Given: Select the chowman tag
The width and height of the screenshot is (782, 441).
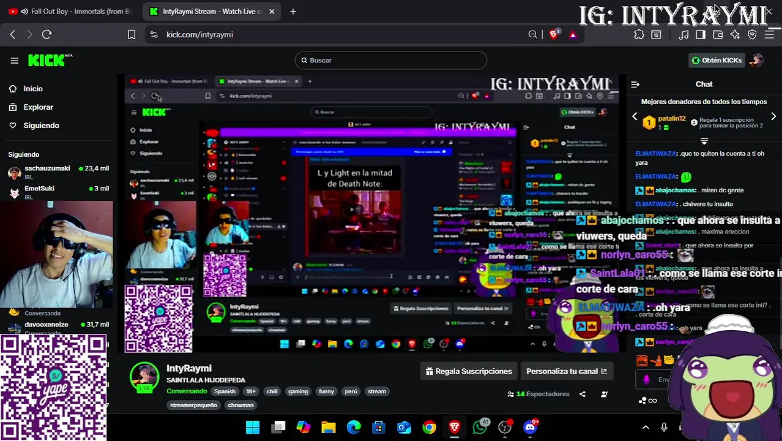Looking at the screenshot, I should point(240,405).
